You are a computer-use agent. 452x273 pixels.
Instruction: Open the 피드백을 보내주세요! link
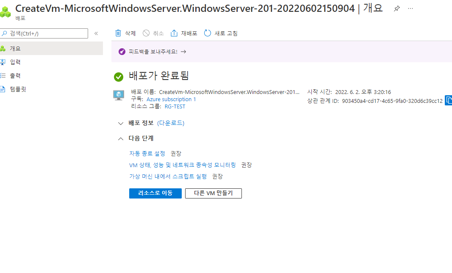[x=153, y=52]
